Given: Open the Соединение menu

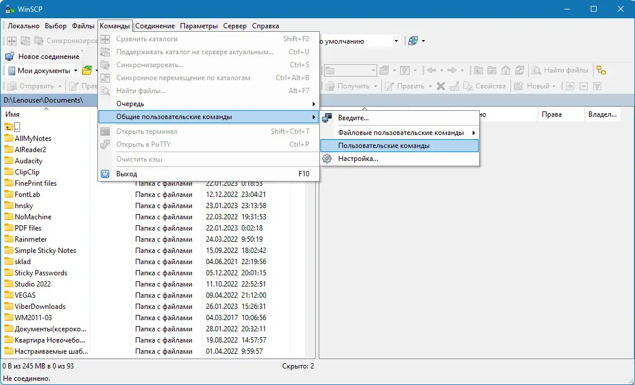Looking at the screenshot, I should 155,26.
